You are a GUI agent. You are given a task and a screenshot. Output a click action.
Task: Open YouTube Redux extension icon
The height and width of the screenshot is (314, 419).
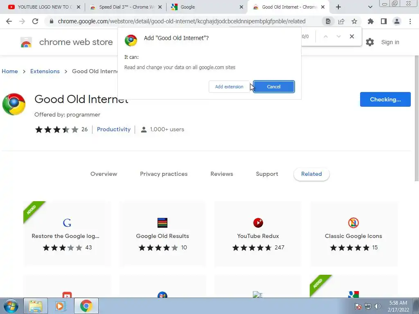coord(258,223)
